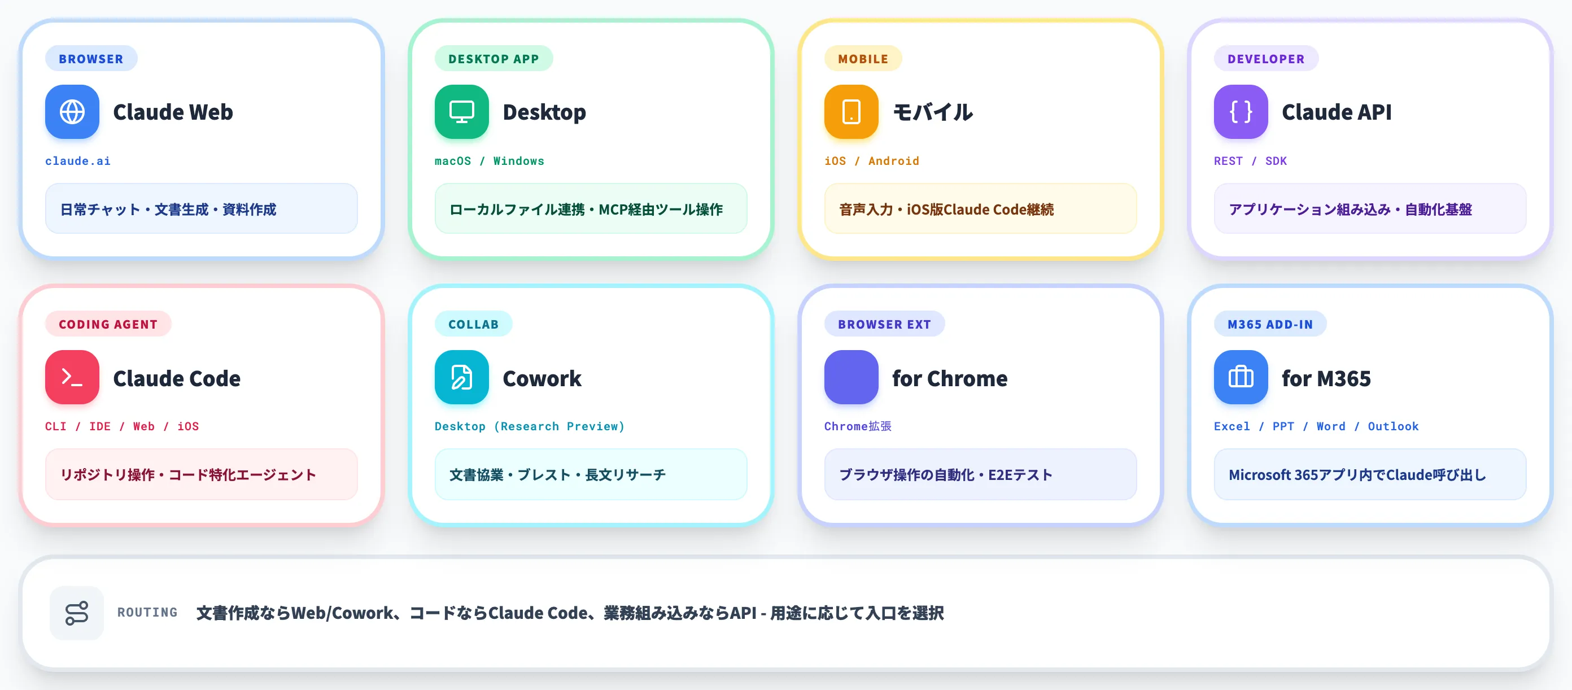1572x690 pixels.
Task: Select the DEVELOPER category badge
Action: (x=1265, y=59)
